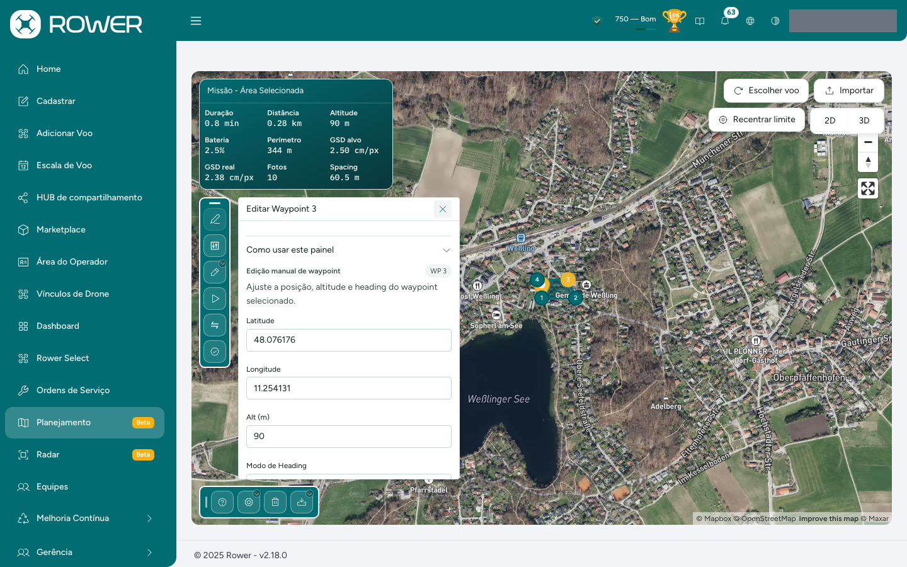The image size is (907, 567).
Task: Click the vertical toolbar drag handle bar
Action: [x=215, y=203]
